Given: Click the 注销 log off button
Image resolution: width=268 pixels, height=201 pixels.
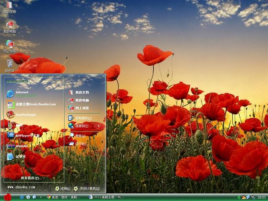Looking at the screenshot, I should click(x=63, y=188).
